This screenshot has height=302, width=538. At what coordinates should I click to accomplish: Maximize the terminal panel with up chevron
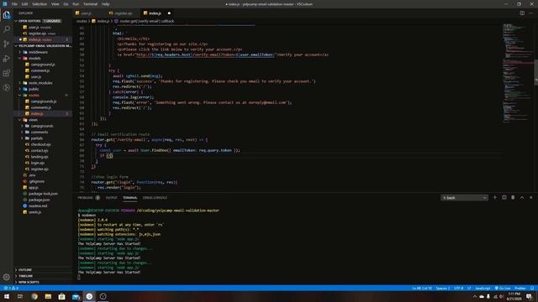click(x=522, y=198)
